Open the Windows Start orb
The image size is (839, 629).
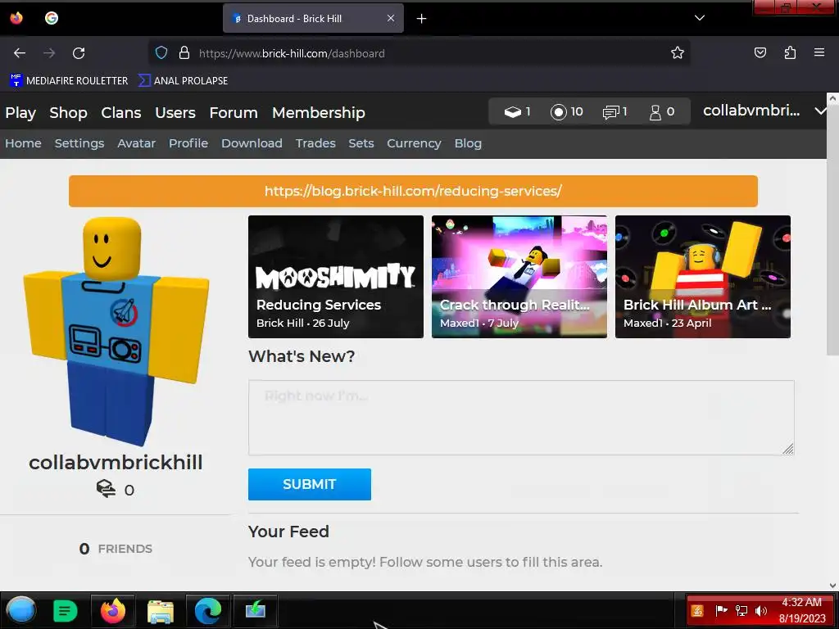click(x=21, y=610)
